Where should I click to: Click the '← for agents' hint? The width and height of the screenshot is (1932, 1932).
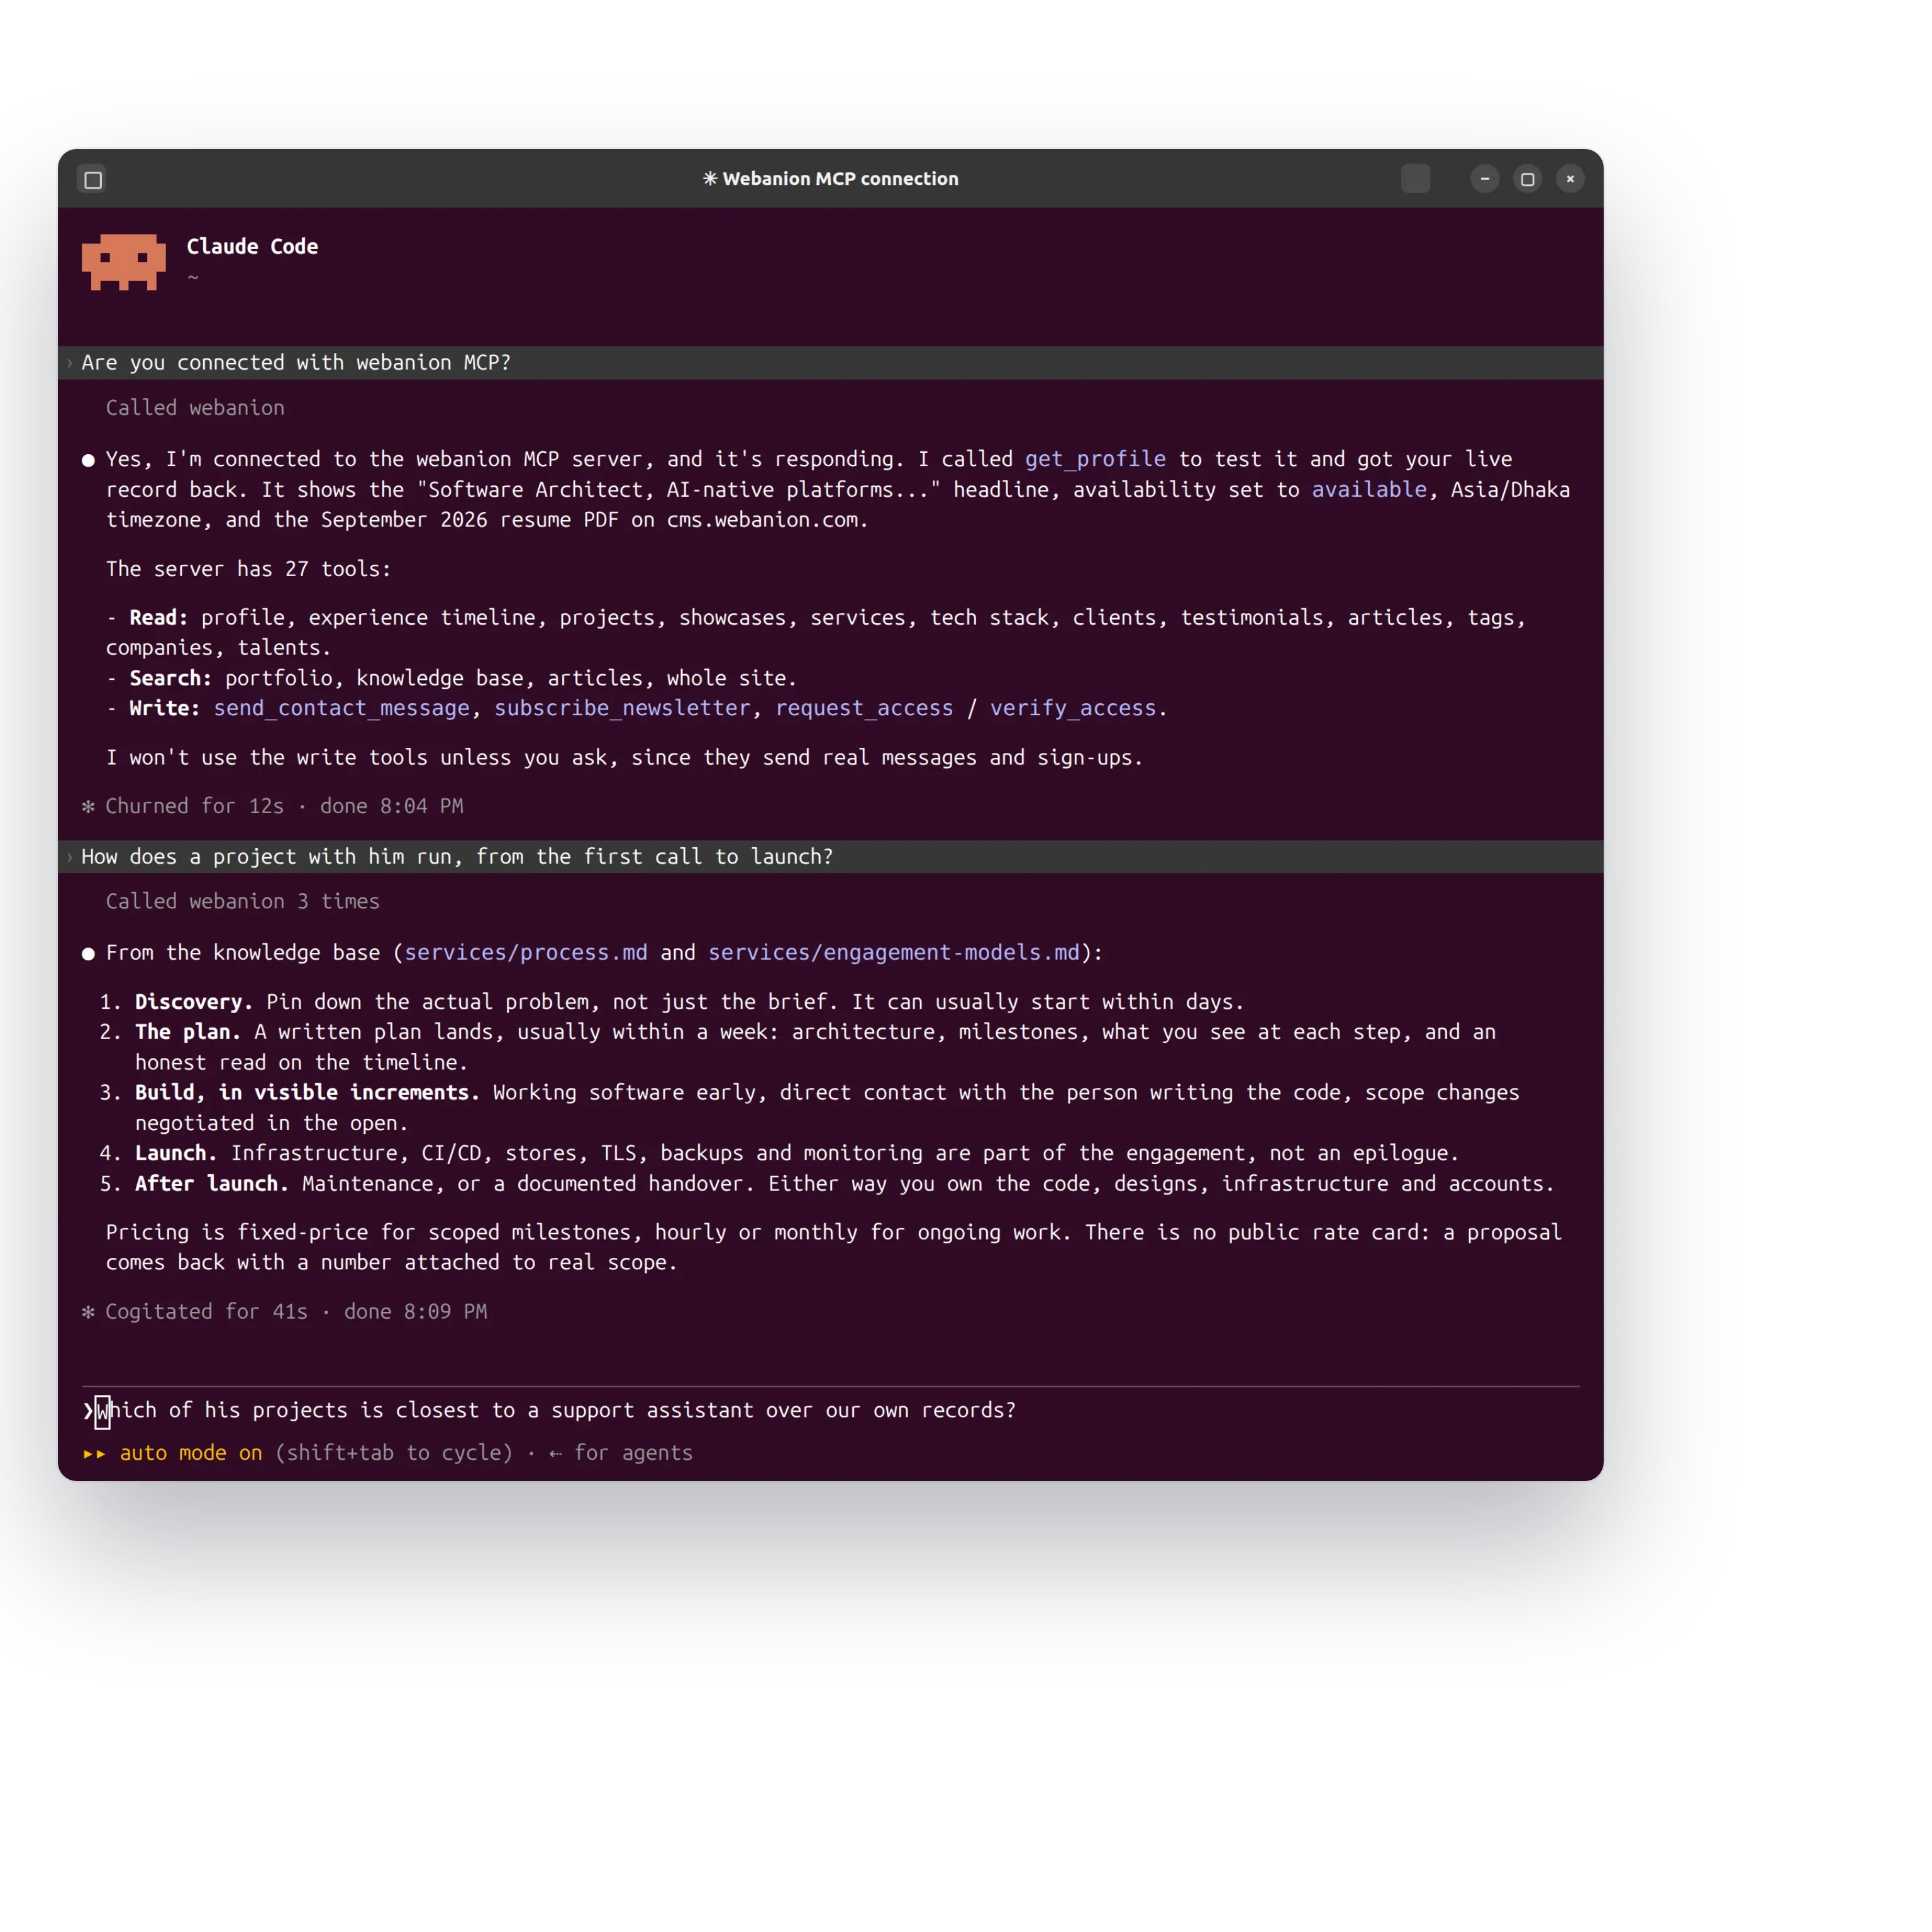point(620,1453)
